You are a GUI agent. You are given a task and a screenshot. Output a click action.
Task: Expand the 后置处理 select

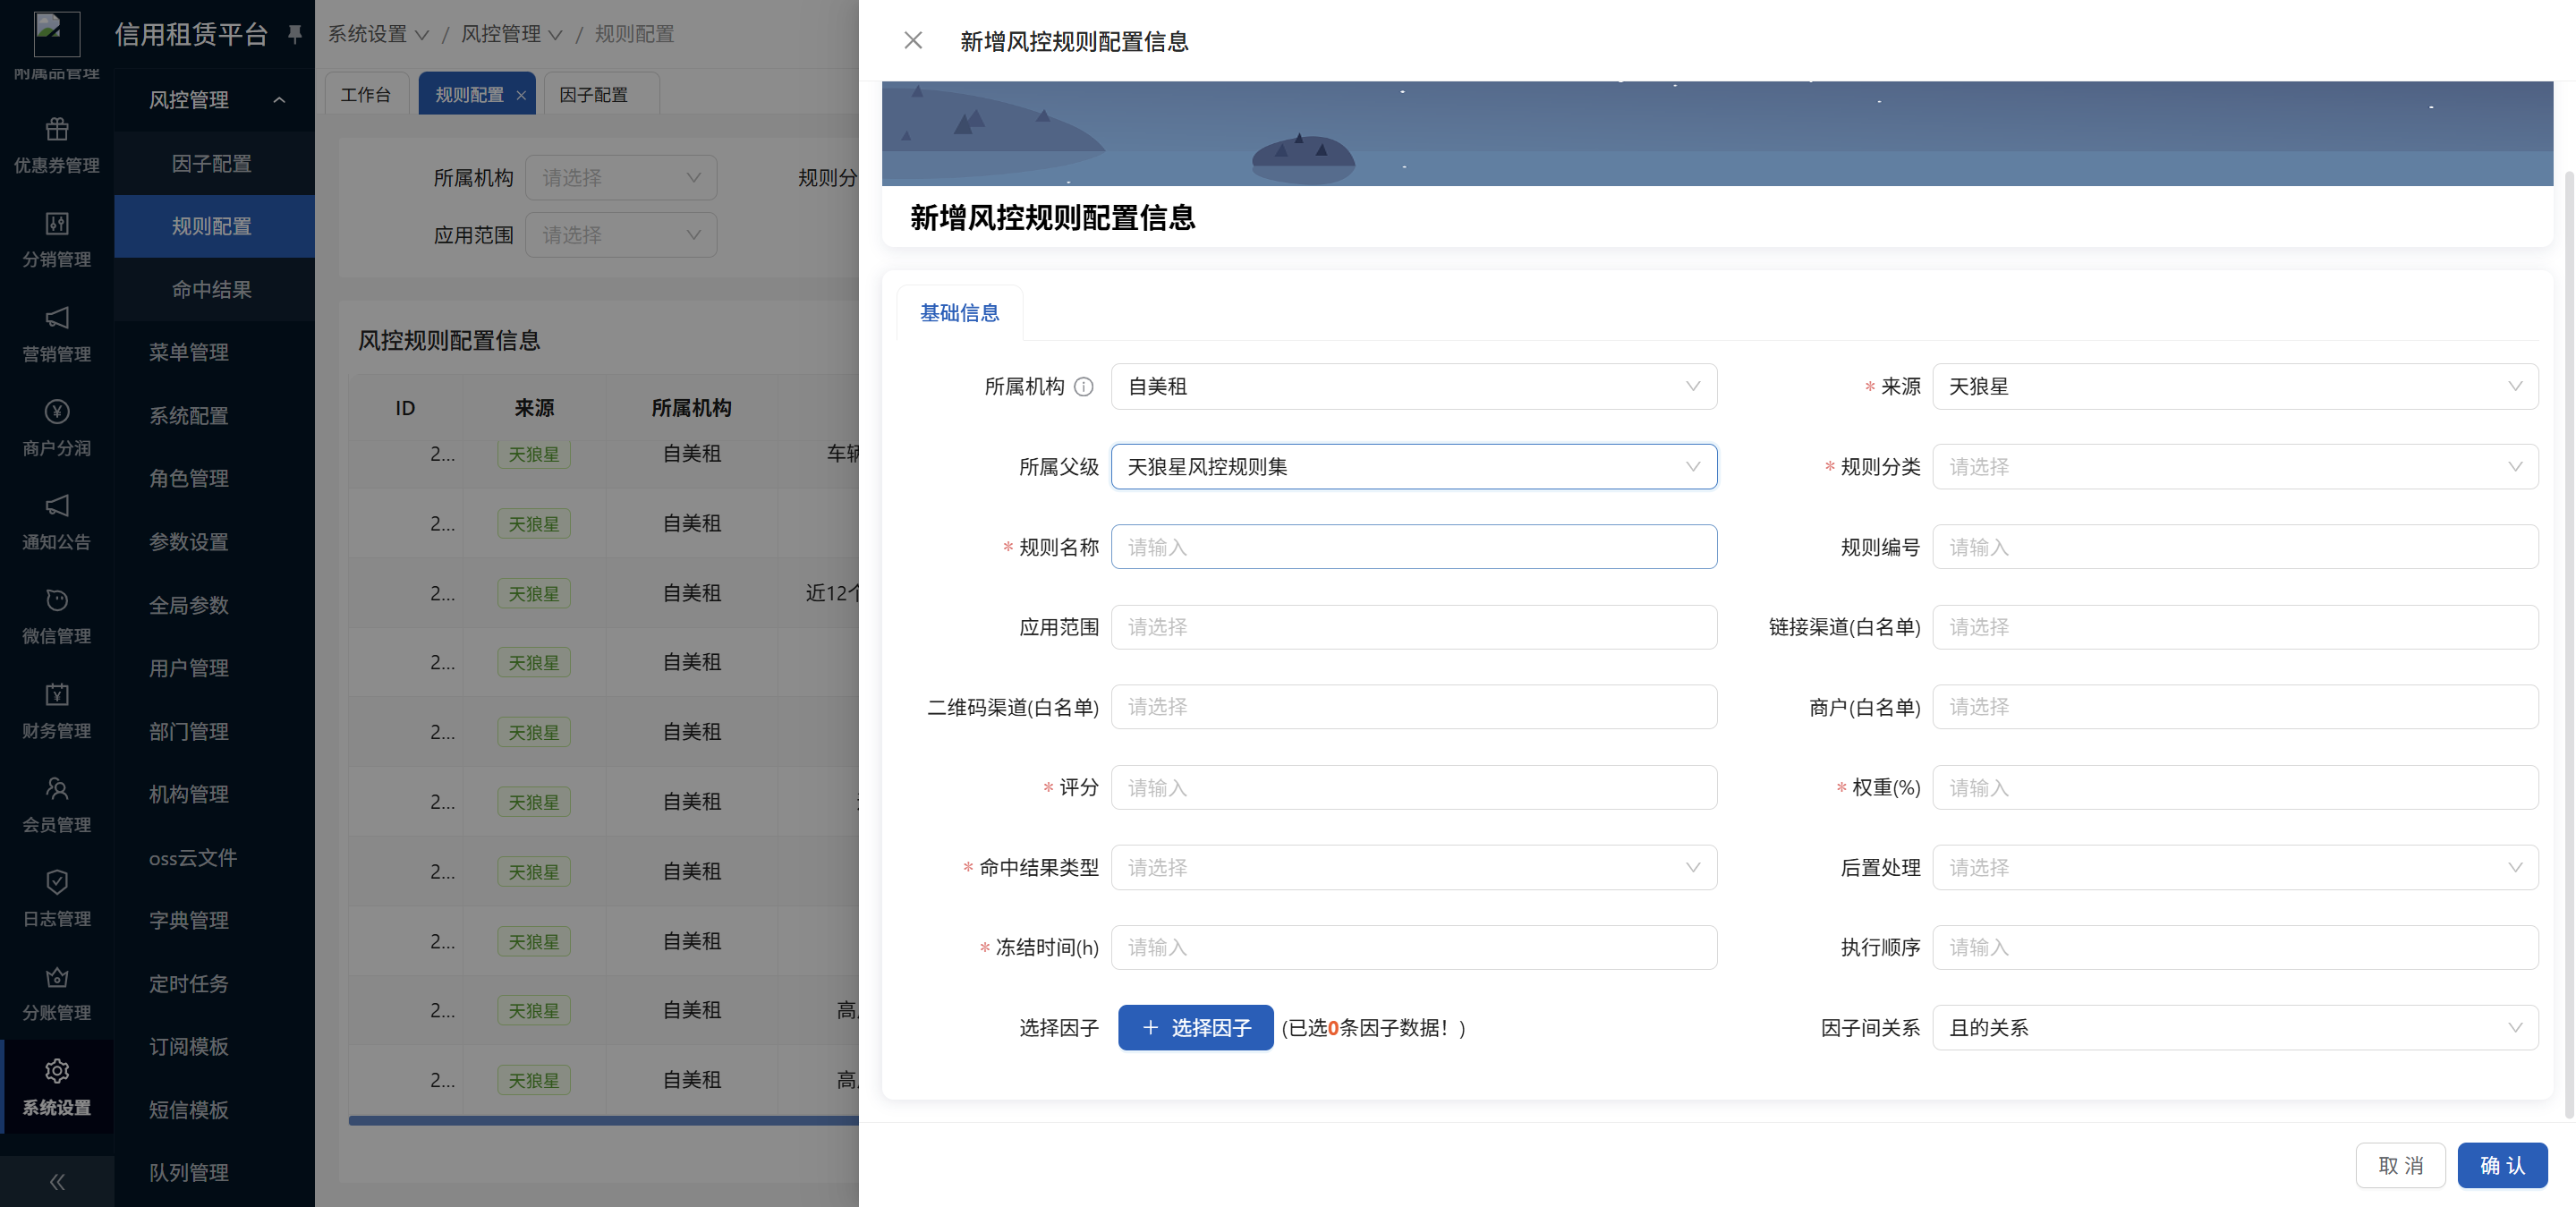coord(2235,867)
